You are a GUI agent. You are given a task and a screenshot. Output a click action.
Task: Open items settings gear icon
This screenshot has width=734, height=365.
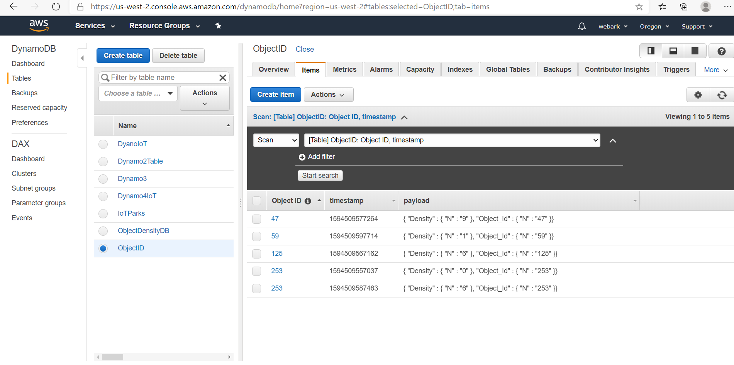[x=698, y=95]
